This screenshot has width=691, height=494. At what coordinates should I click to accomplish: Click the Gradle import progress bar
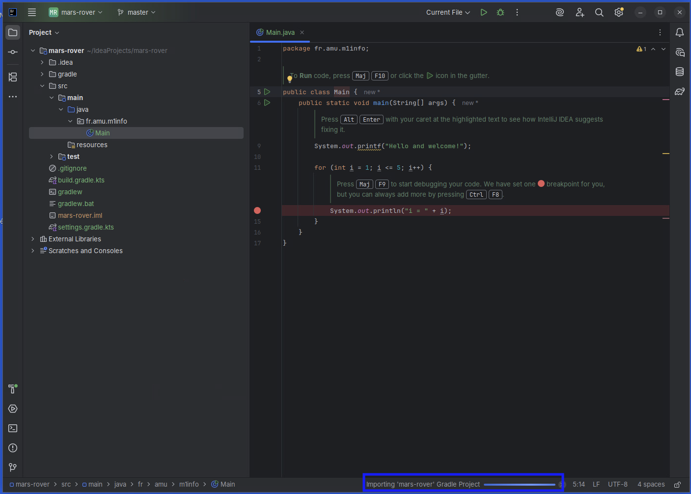(519, 485)
